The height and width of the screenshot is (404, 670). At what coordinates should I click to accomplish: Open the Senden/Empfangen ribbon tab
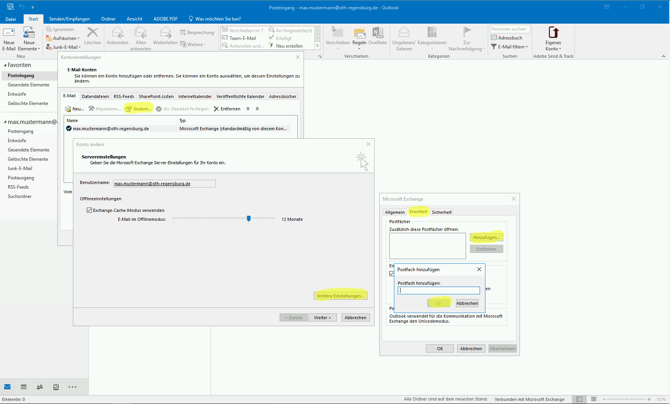click(69, 19)
